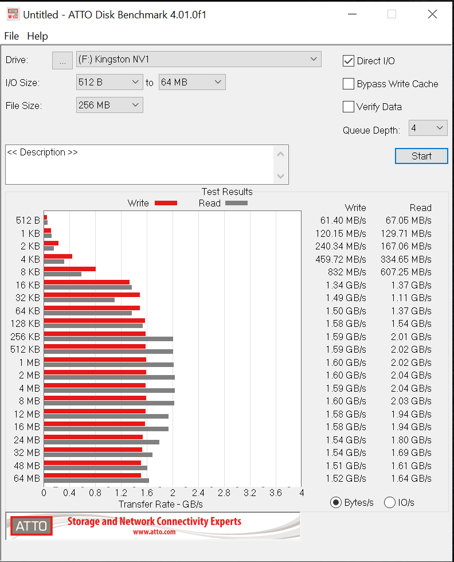Screen dimensions: 454x562
Task: Click the ATTO Disk Benchmark app icon in title bar
Action: point(13,14)
